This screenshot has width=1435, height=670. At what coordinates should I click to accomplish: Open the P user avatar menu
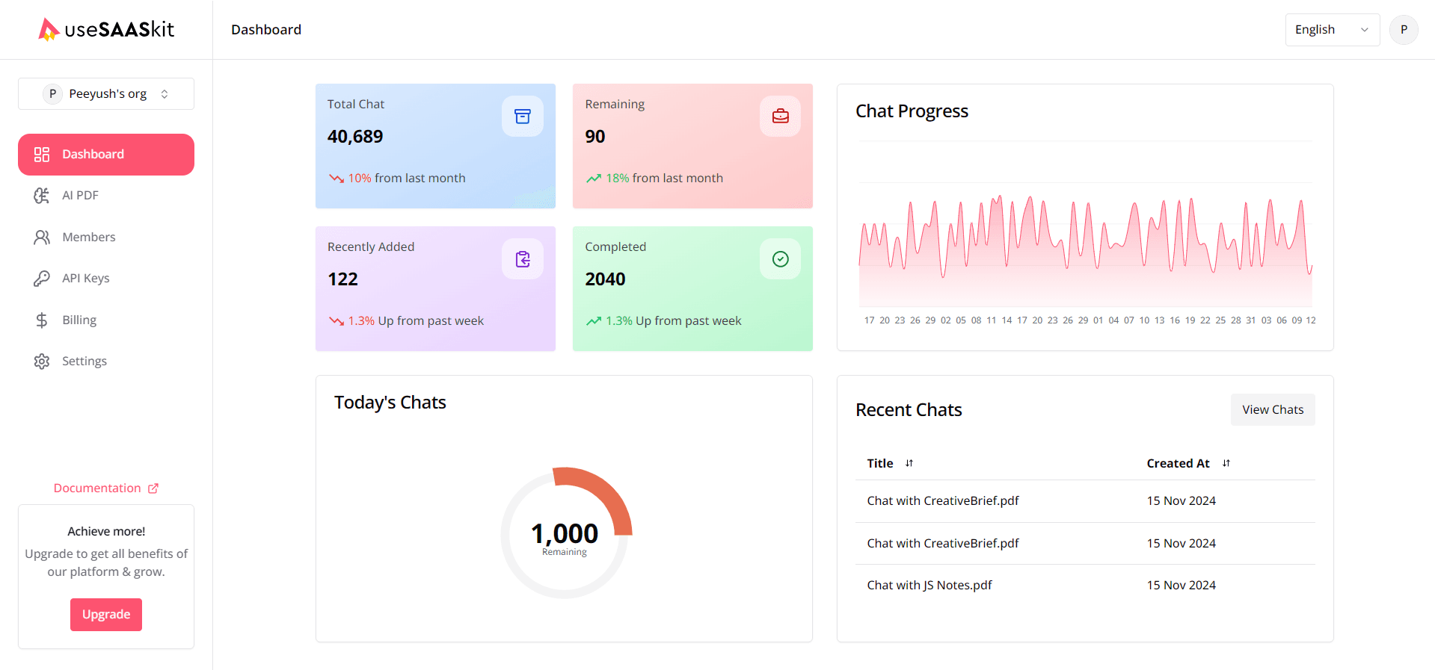(x=1403, y=30)
